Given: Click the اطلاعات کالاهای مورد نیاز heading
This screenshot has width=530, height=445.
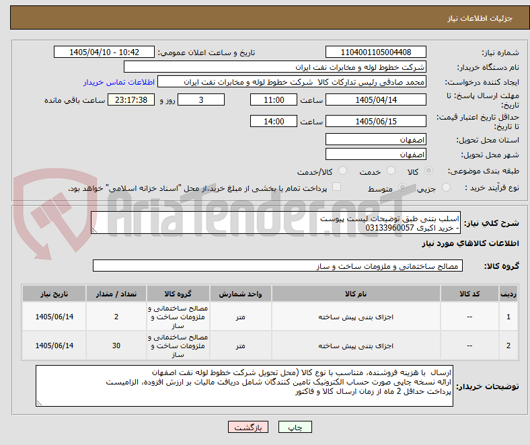Looking at the screenshot, I should click(470, 243).
